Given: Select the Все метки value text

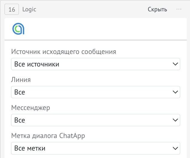Looking at the screenshot, I should click(30, 148).
